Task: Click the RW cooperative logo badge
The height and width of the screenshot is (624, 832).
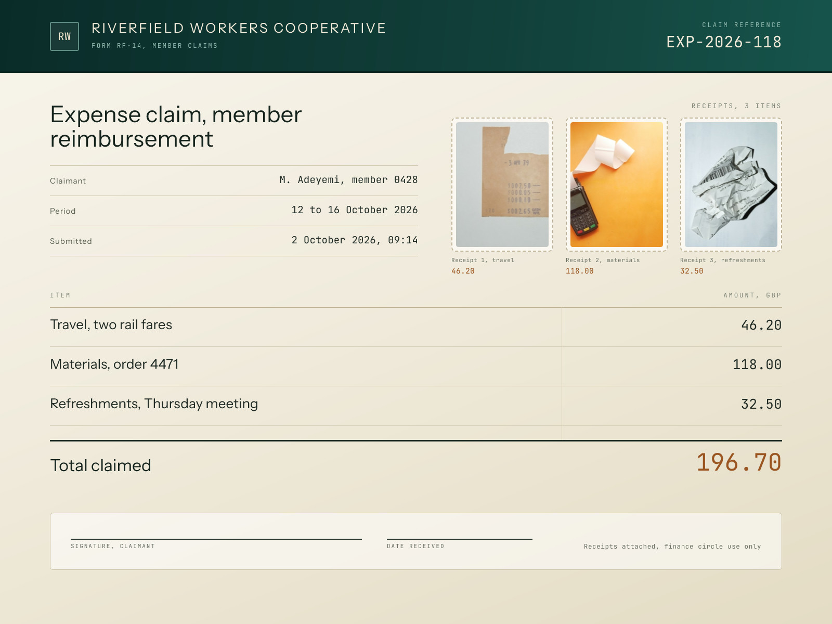Action: click(x=64, y=36)
